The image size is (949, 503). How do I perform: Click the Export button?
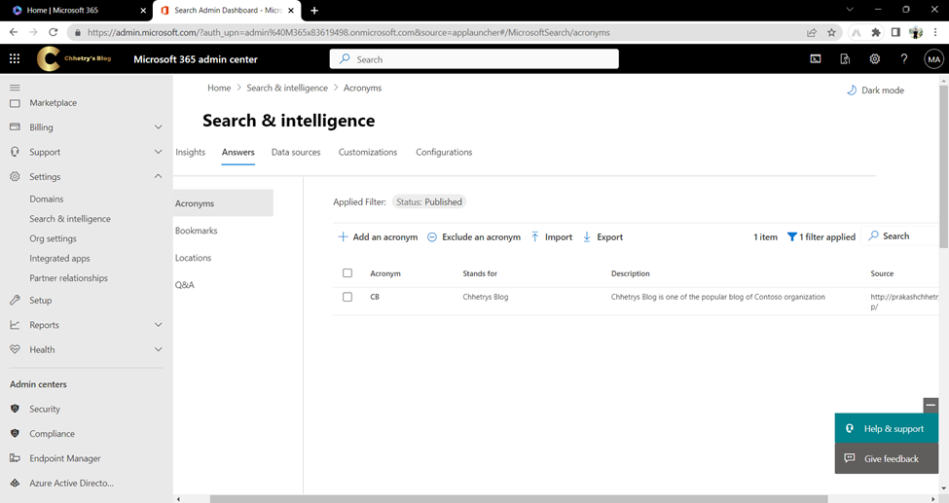click(602, 236)
